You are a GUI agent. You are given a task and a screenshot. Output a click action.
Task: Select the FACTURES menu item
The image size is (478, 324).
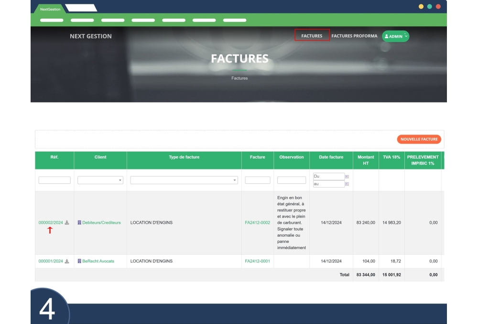pos(311,35)
